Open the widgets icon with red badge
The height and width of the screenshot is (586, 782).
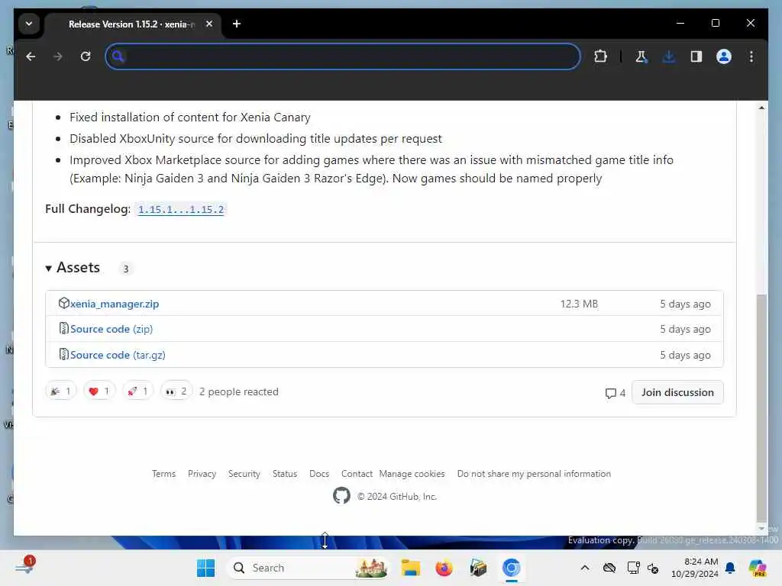click(25, 566)
